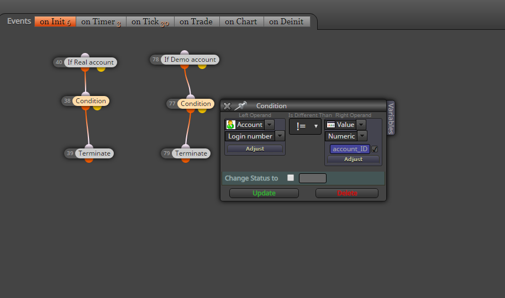Enable the Change Status to checkbox
505x298 pixels.
pos(291,178)
